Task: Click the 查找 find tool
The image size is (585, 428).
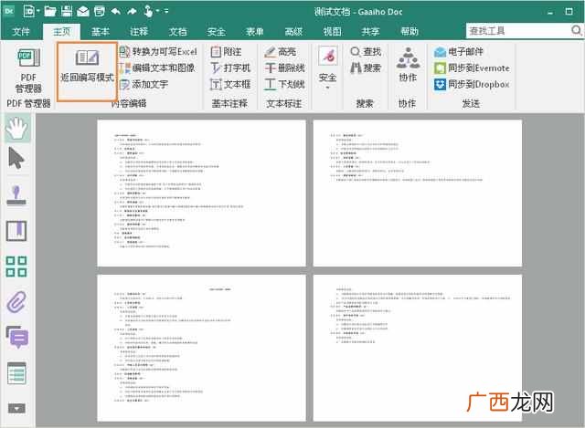Action: coord(366,51)
